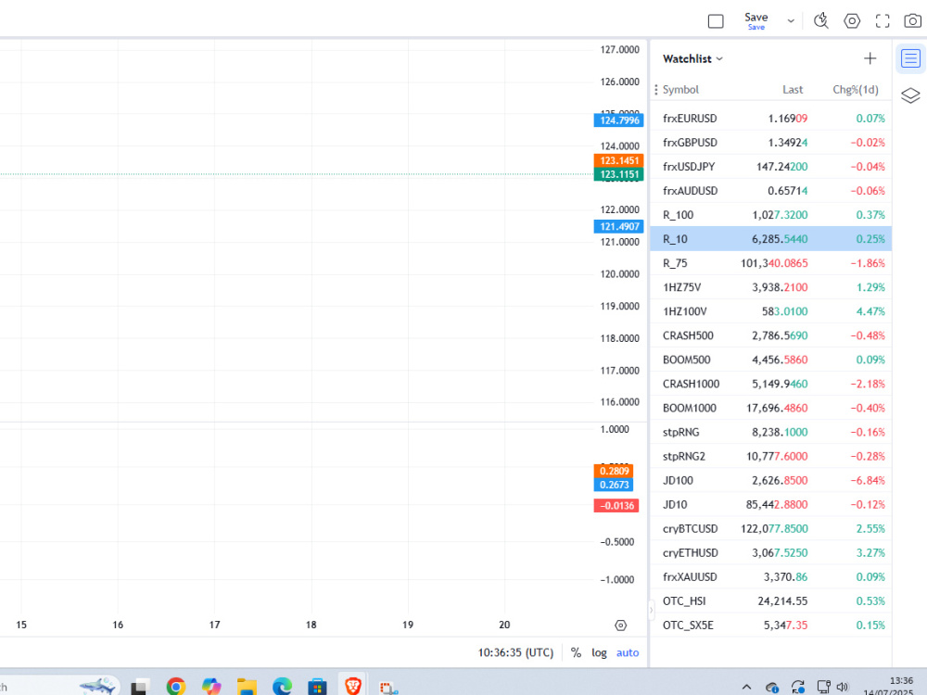
Task: Select frxUSDJPY in the watchlist
Action: point(770,167)
